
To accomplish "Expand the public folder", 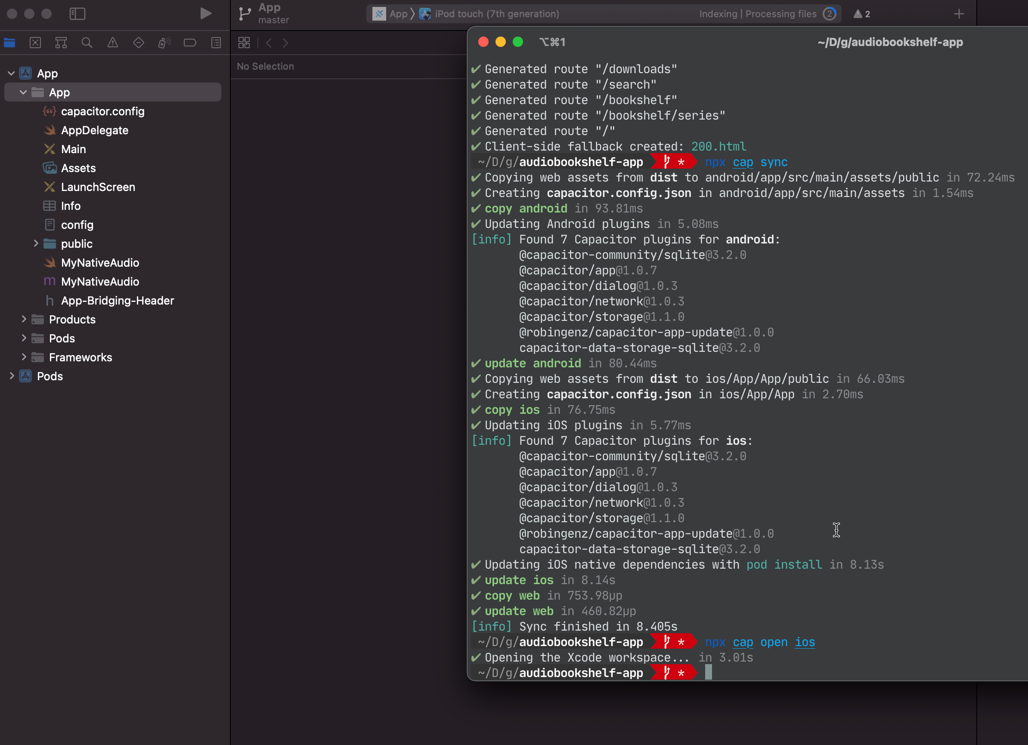I will (36, 243).
